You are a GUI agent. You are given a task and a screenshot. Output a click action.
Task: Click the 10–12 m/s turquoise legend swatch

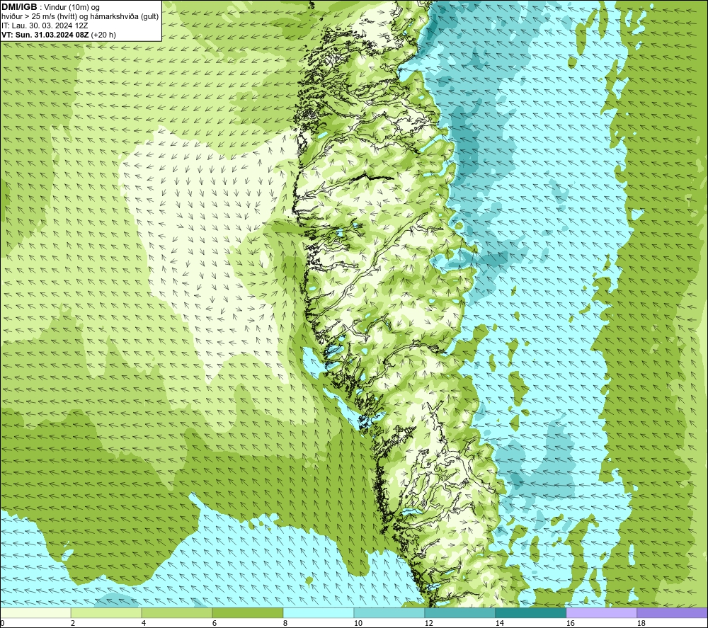tap(389, 612)
